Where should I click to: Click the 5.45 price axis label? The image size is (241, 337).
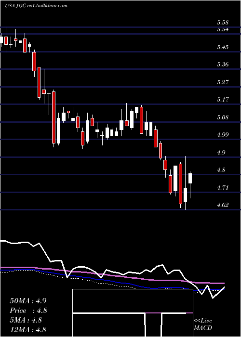coord(223,47)
